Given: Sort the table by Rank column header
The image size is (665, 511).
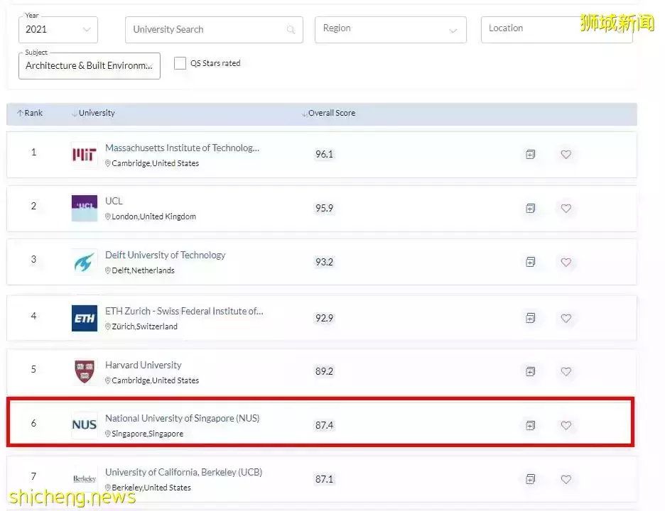Looking at the screenshot, I should tap(30, 113).
